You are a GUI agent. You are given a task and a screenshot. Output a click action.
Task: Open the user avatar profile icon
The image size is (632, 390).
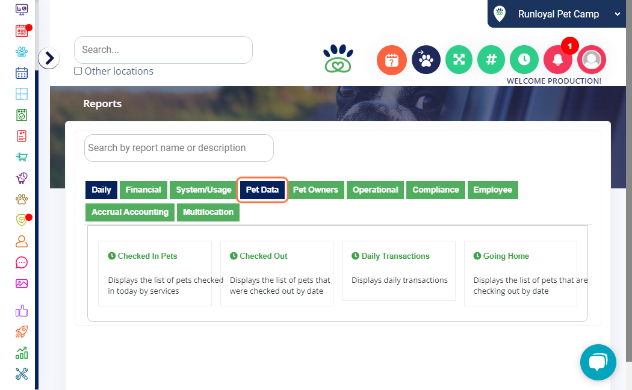[591, 60]
